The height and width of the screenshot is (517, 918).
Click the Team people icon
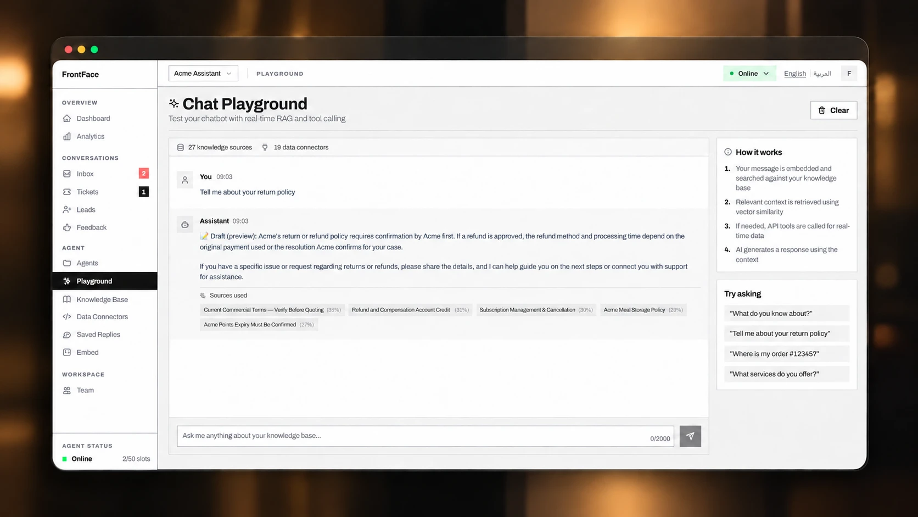67,390
